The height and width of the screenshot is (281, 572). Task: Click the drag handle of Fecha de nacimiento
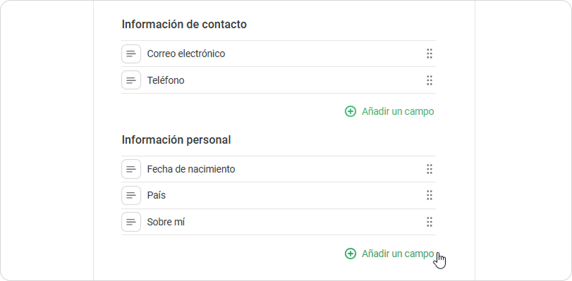click(430, 169)
